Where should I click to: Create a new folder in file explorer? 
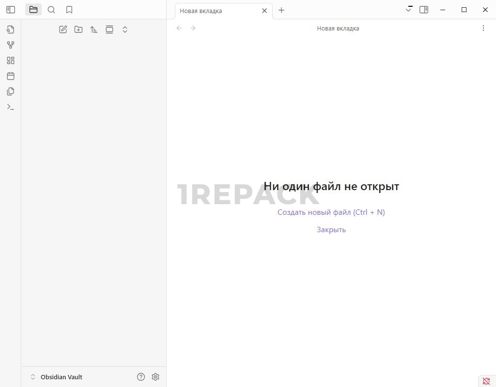coord(78,30)
